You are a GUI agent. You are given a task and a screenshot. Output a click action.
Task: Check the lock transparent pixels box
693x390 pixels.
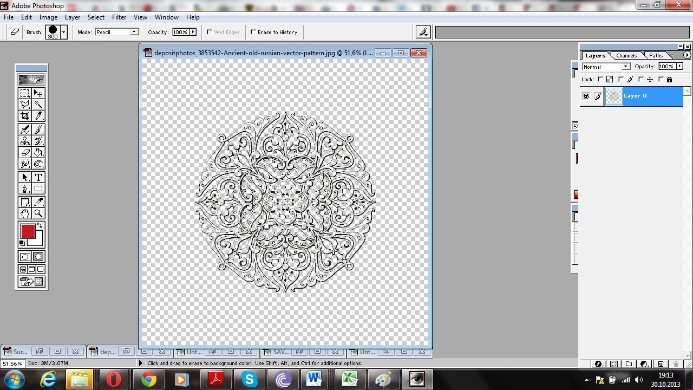point(600,80)
